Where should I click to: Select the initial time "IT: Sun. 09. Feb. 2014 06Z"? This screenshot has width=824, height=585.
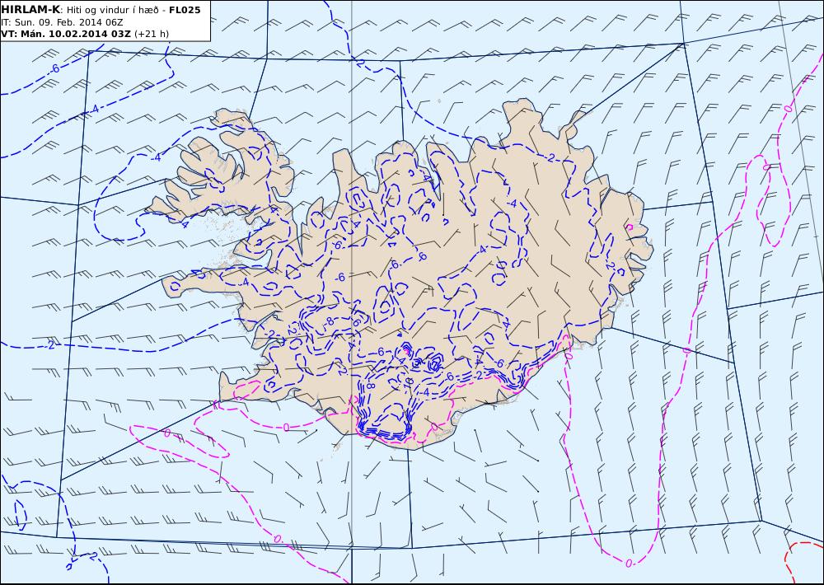[x=62, y=22]
